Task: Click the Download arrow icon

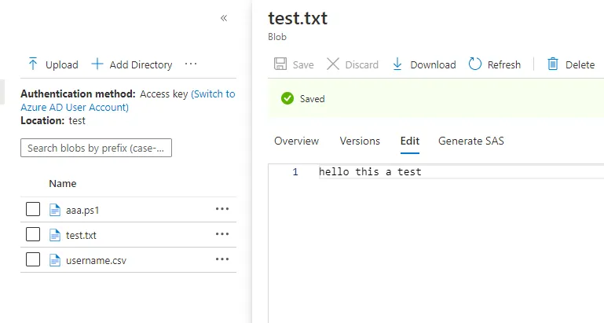Action: point(397,64)
